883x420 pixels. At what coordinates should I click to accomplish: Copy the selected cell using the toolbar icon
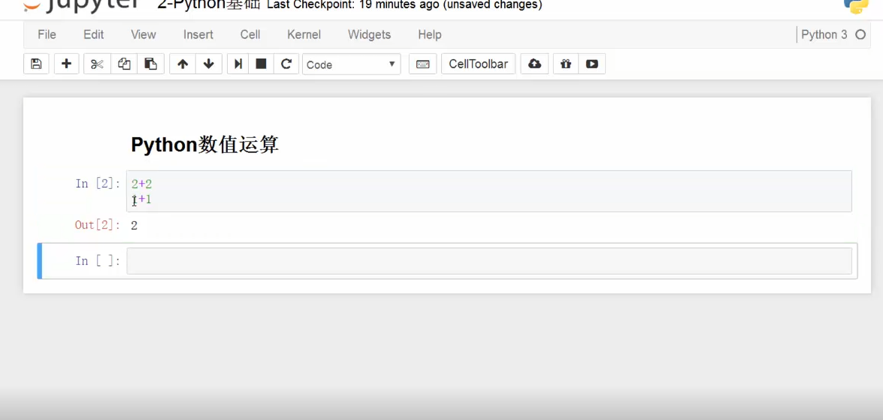(x=124, y=64)
